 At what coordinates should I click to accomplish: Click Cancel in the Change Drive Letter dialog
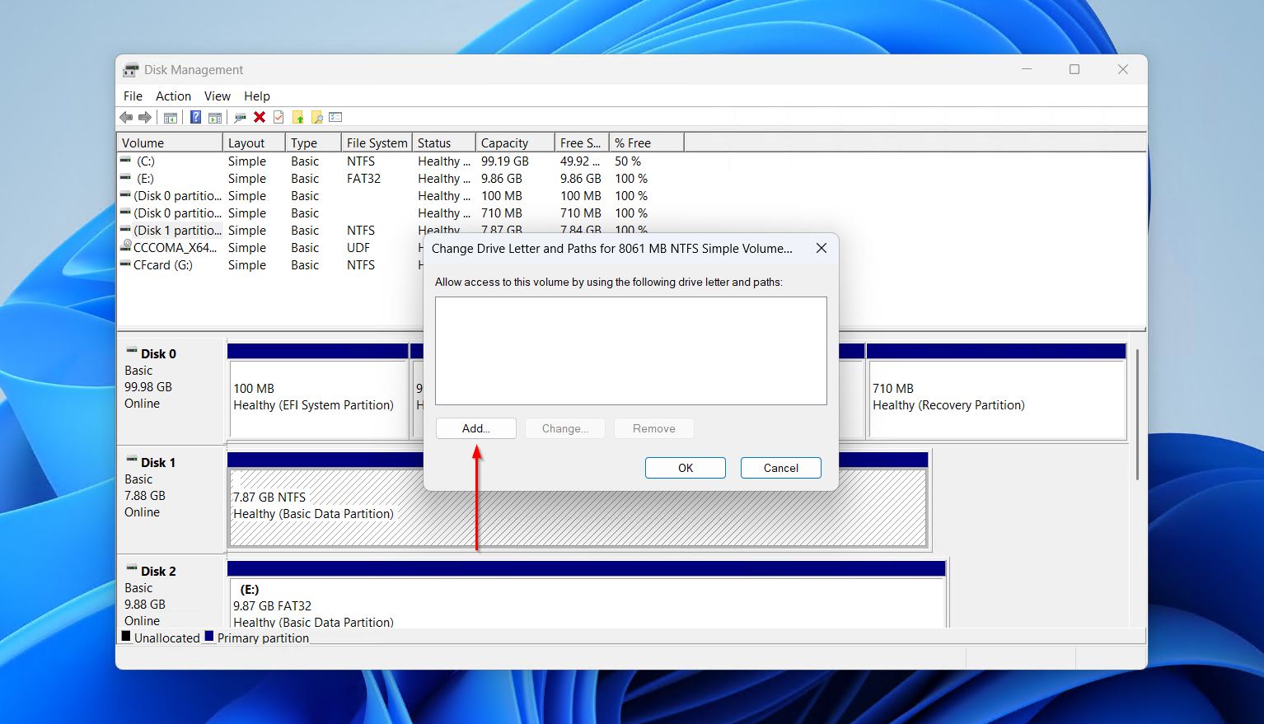tap(779, 467)
